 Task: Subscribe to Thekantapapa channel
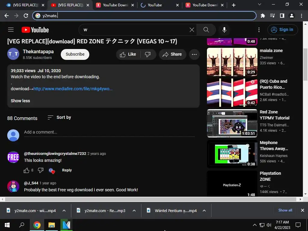pos(75,54)
